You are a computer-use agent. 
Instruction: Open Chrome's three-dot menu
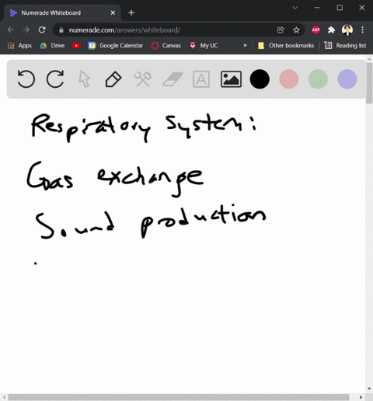[x=363, y=30]
